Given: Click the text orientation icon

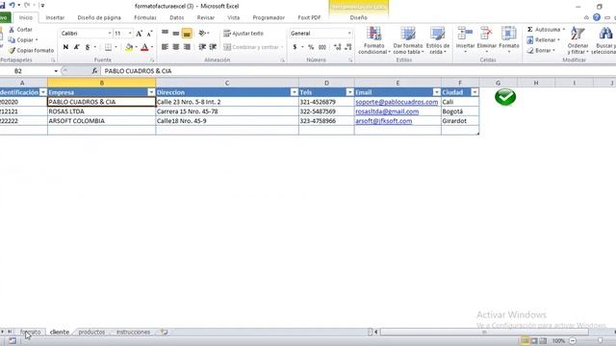Looking at the screenshot, I should click(202, 34).
